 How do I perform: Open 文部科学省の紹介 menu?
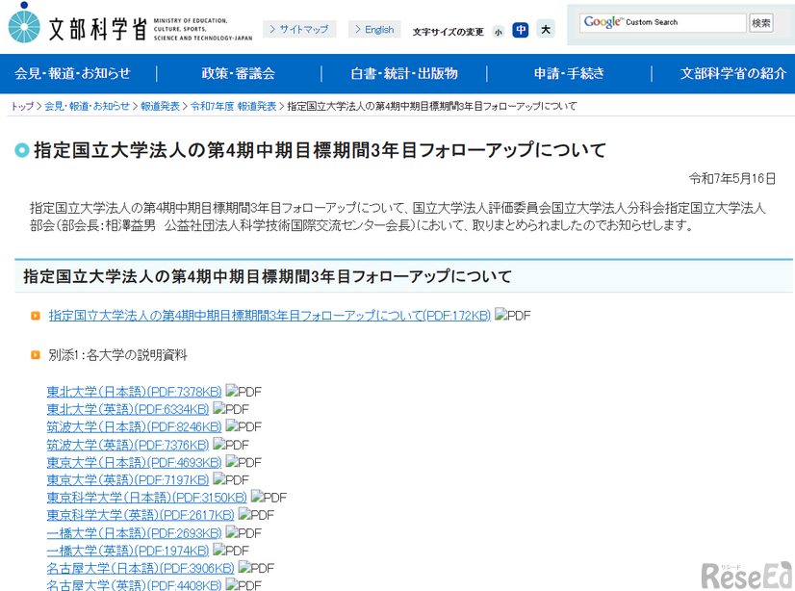[x=733, y=73]
